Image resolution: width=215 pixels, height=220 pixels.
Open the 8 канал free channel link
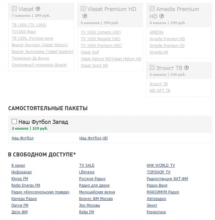tap(18, 165)
